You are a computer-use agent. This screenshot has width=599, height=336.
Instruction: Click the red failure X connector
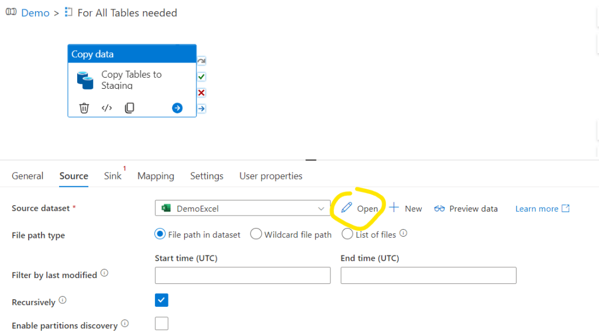pyautogui.click(x=201, y=92)
